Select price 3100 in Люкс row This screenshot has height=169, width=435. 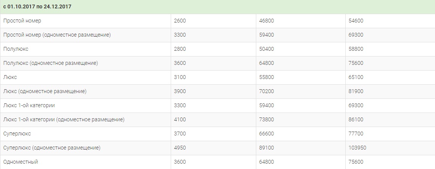pyautogui.click(x=180, y=77)
